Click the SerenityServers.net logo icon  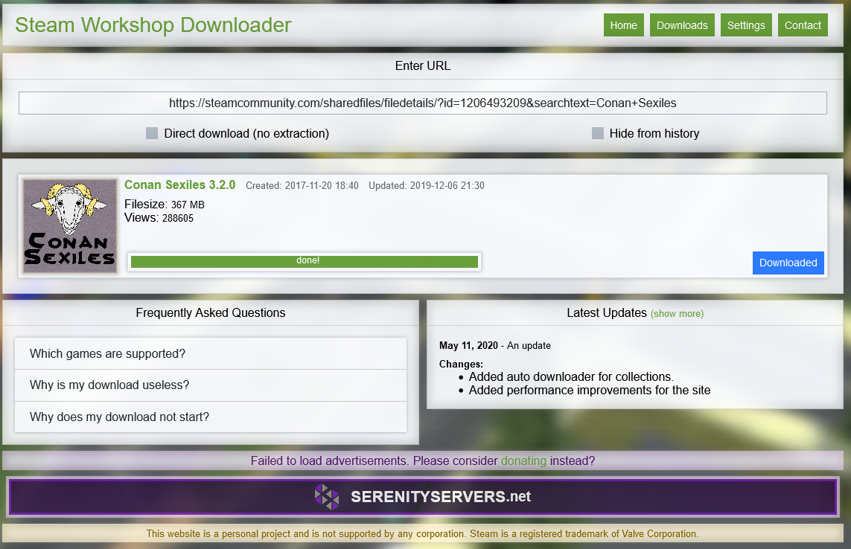(x=327, y=496)
